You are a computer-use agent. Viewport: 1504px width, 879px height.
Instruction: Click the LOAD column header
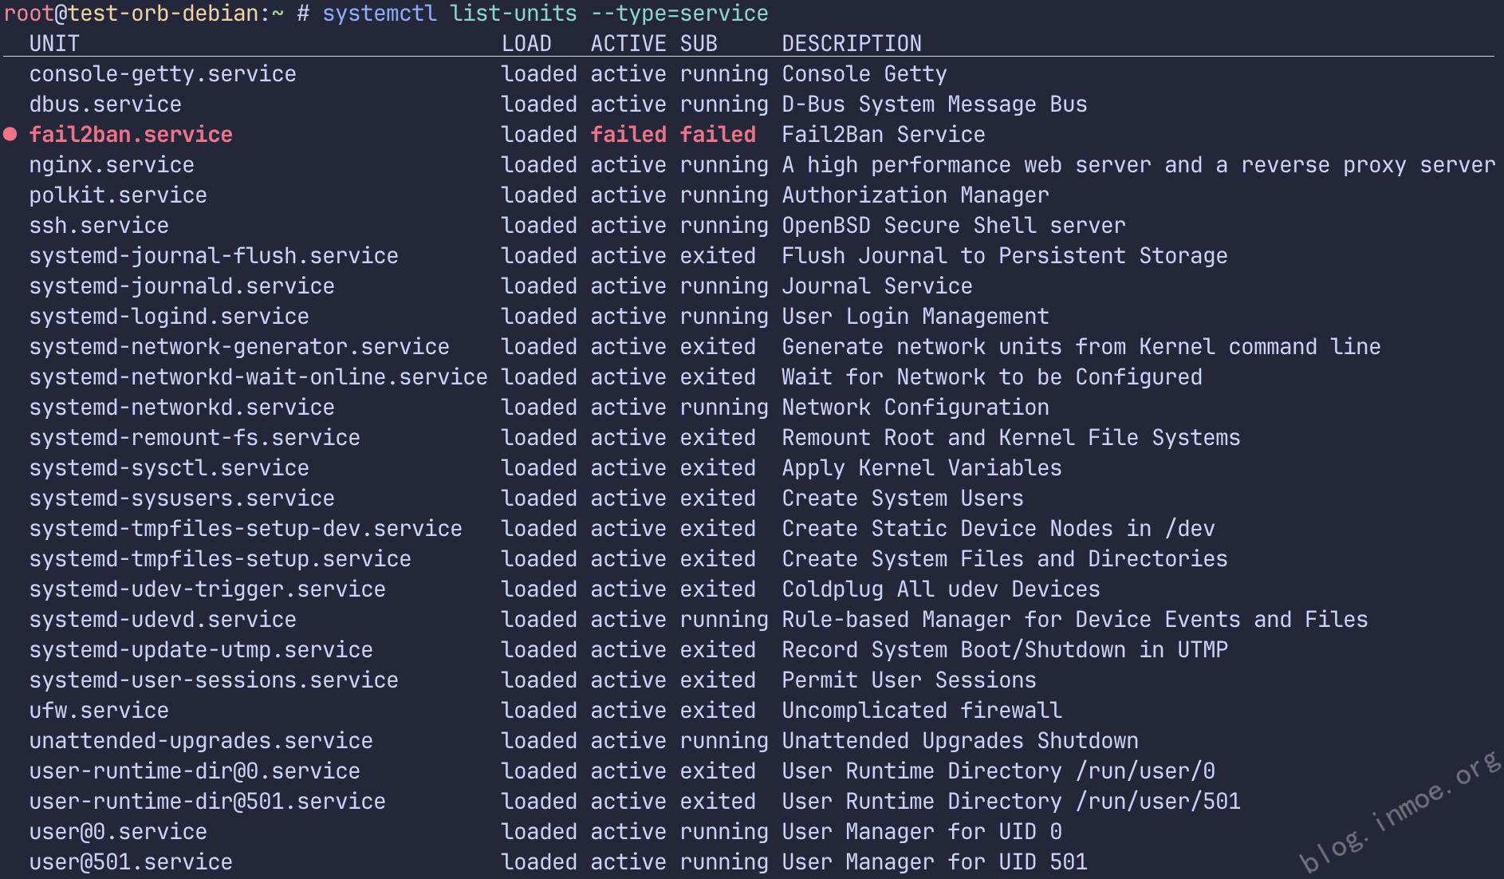[x=526, y=44]
